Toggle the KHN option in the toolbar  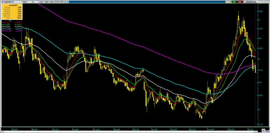point(46,2)
